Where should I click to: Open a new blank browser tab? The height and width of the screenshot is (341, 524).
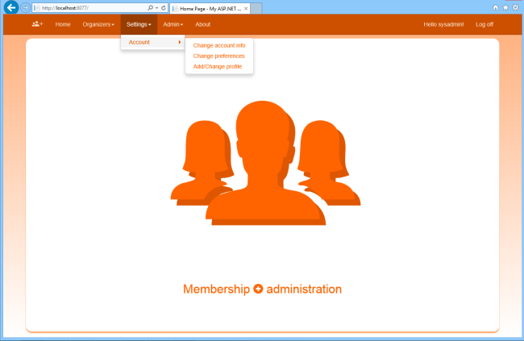[x=256, y=9]
